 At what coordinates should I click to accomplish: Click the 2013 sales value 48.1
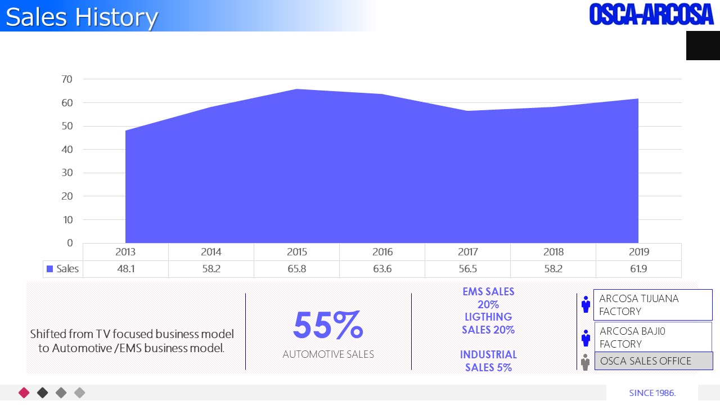(x=125, y=269)
